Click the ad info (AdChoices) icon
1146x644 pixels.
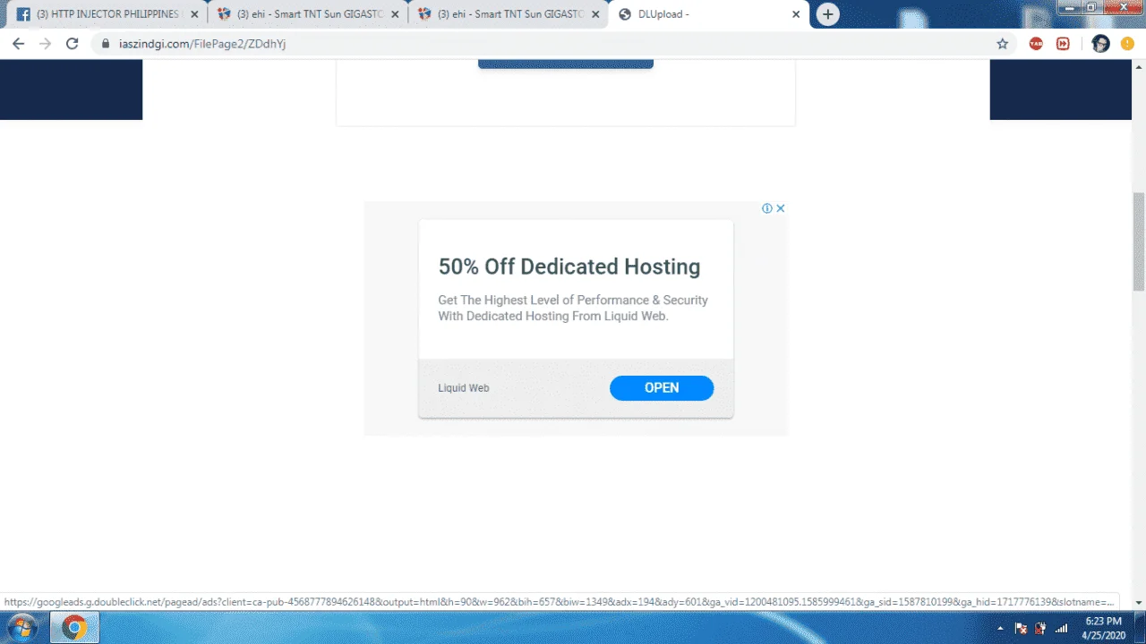pos(767,208)
